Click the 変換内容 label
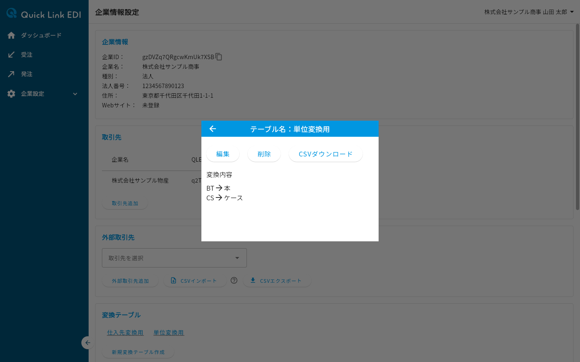The image size is (580, 362). click(x=219, y=175)
